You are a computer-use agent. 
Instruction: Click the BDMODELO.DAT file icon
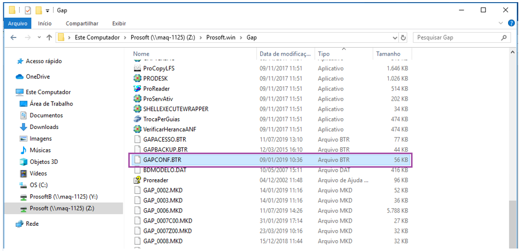tap(137, 170)
